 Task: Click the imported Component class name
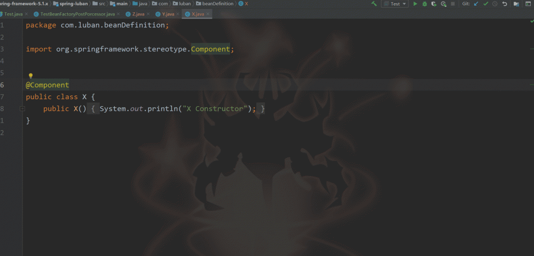(210, 49)
